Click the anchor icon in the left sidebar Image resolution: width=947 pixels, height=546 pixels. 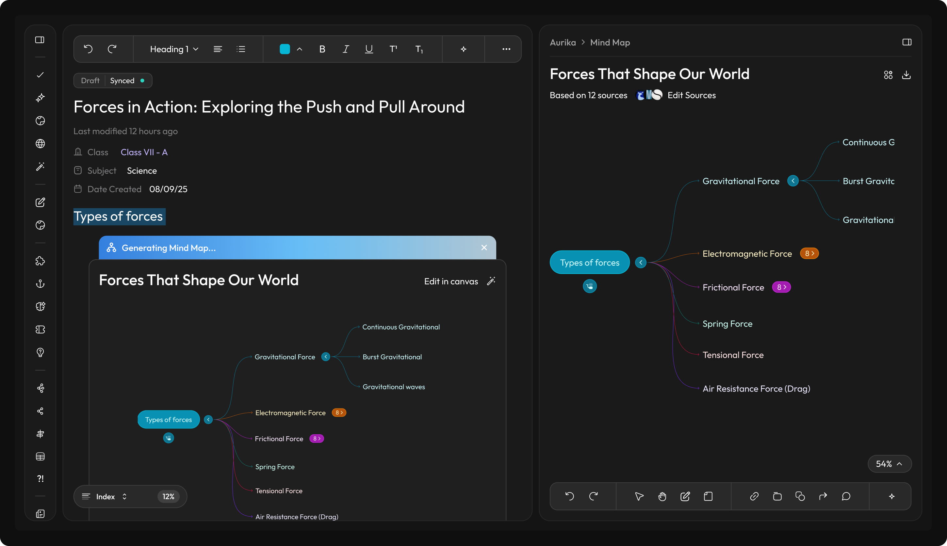click(40, 284)
